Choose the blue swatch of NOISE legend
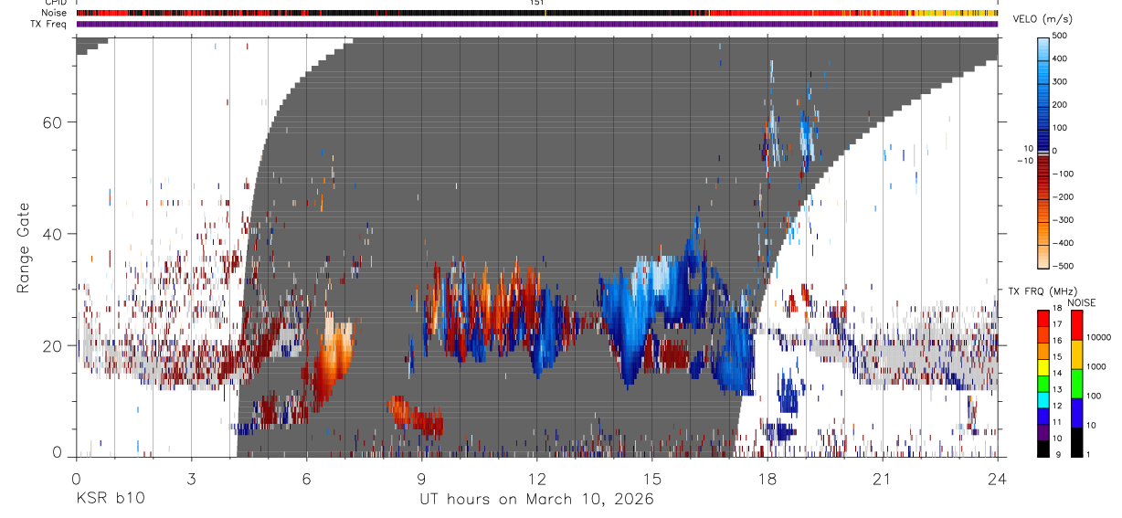This screenshot has height=518, width=1122. (x=1077, y=412)
